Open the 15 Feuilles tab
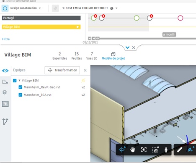This screenshot has height=163, width=196. [77, 56]
